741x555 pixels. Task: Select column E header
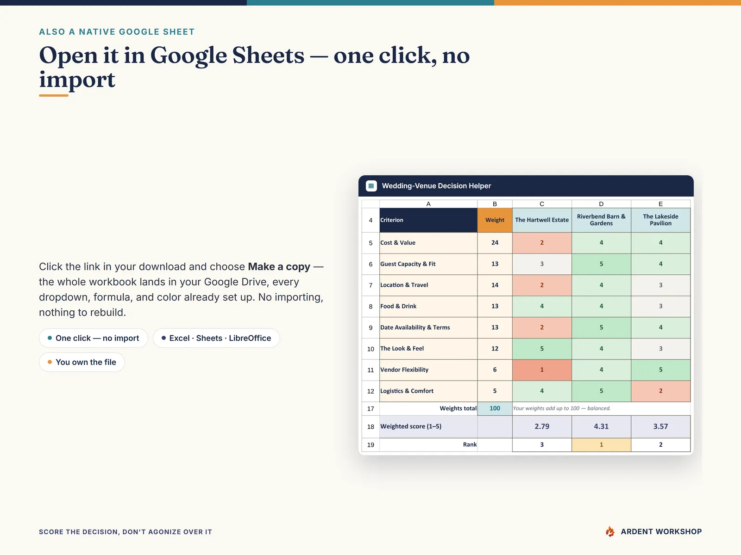pyautogui.click(x=660, y=204)
